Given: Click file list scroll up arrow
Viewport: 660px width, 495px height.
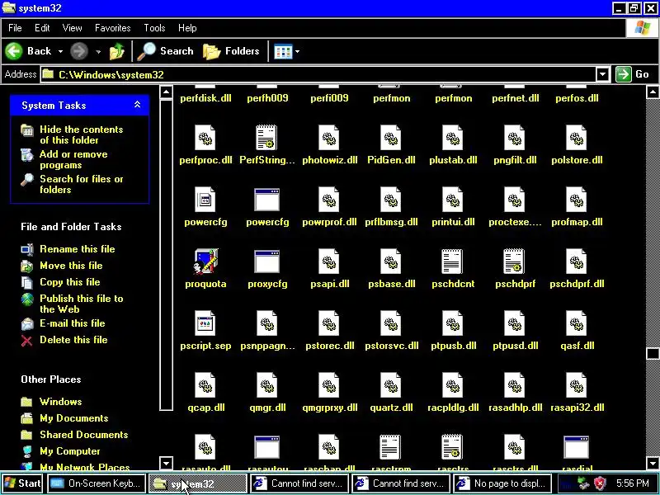Looking at the screenshot, I should [x=653, y=92].
